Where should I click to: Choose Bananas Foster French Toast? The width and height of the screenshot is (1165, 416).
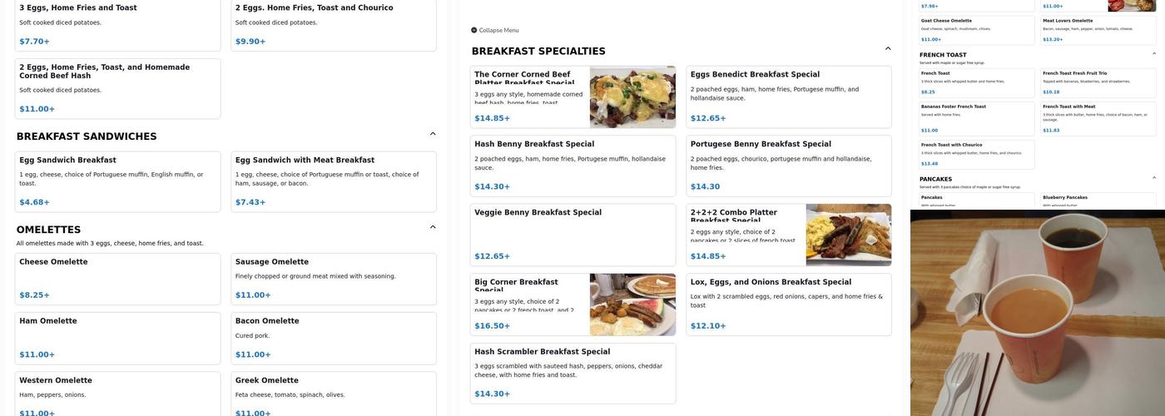coord(977,118)
